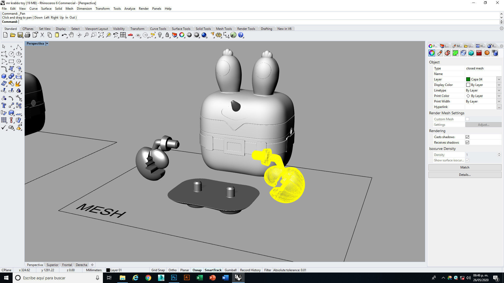The width and height of the screenshot is (504, 283).
Task: Toggle the Show surface isocurve checkbox
Action: coord(467,160)
